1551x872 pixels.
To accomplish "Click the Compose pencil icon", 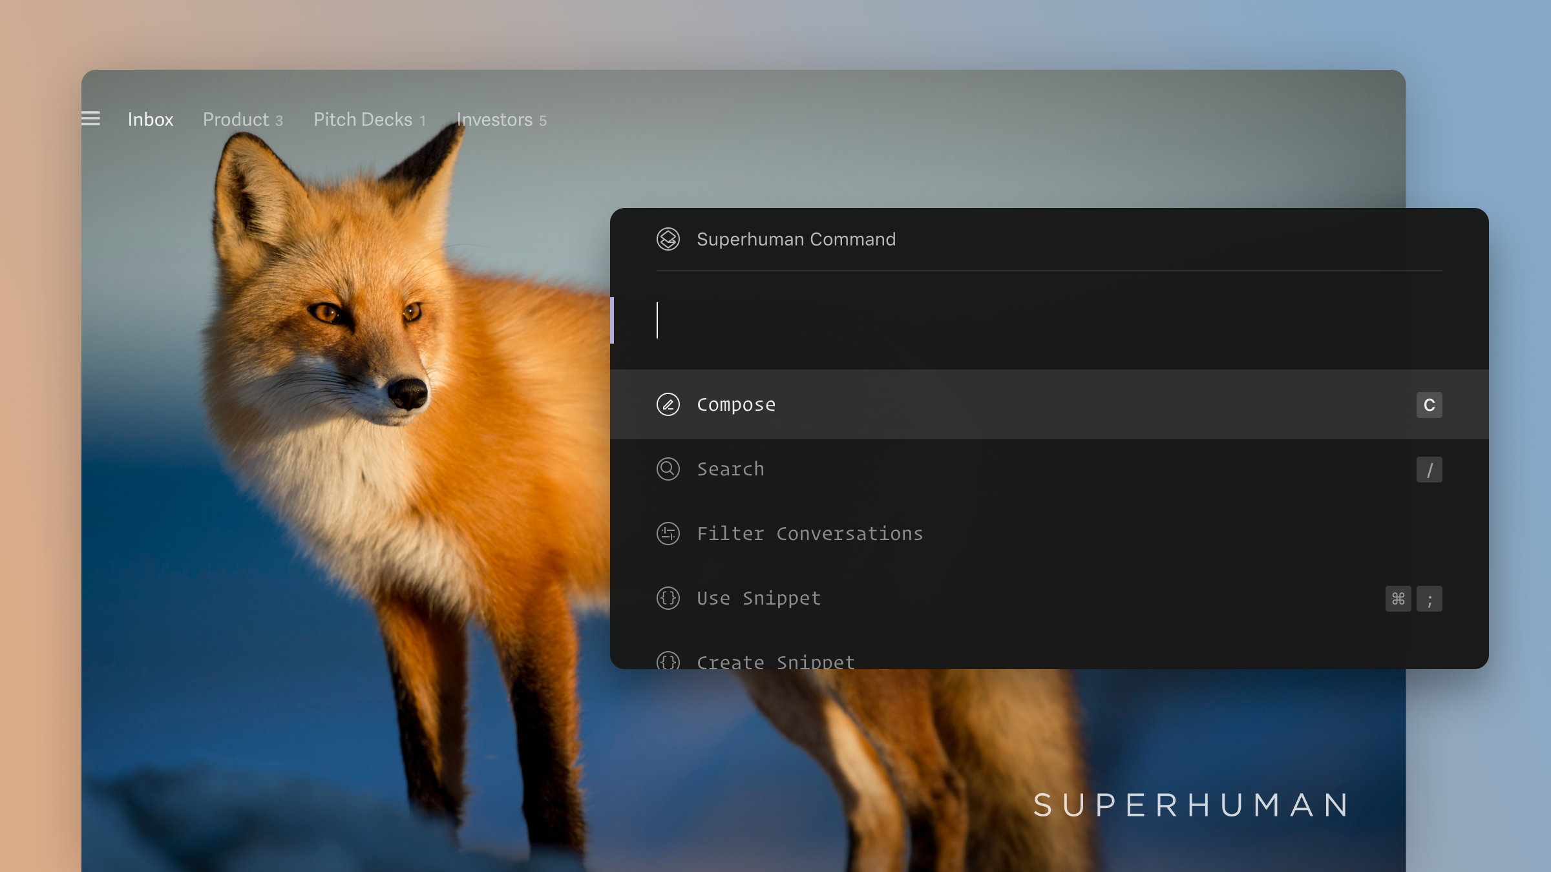I will point(668,404).
